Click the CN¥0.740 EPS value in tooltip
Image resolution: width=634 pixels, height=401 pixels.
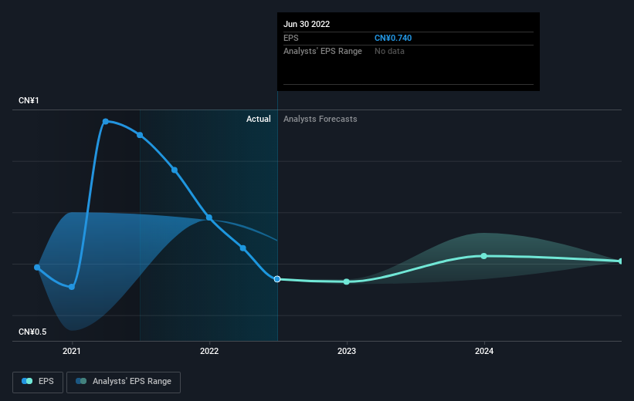pyautogui.click(x=393, y=38)
